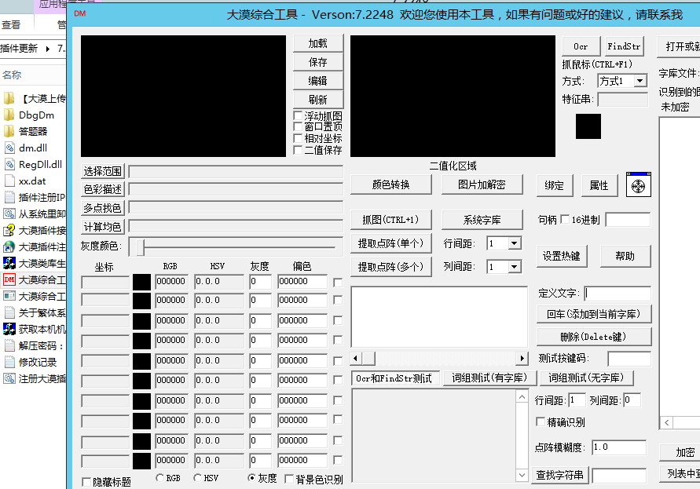Image resolution: width=700 pixels, height=489 pixels.
Task: Click the FindStr button
Action: click(624, 46)
